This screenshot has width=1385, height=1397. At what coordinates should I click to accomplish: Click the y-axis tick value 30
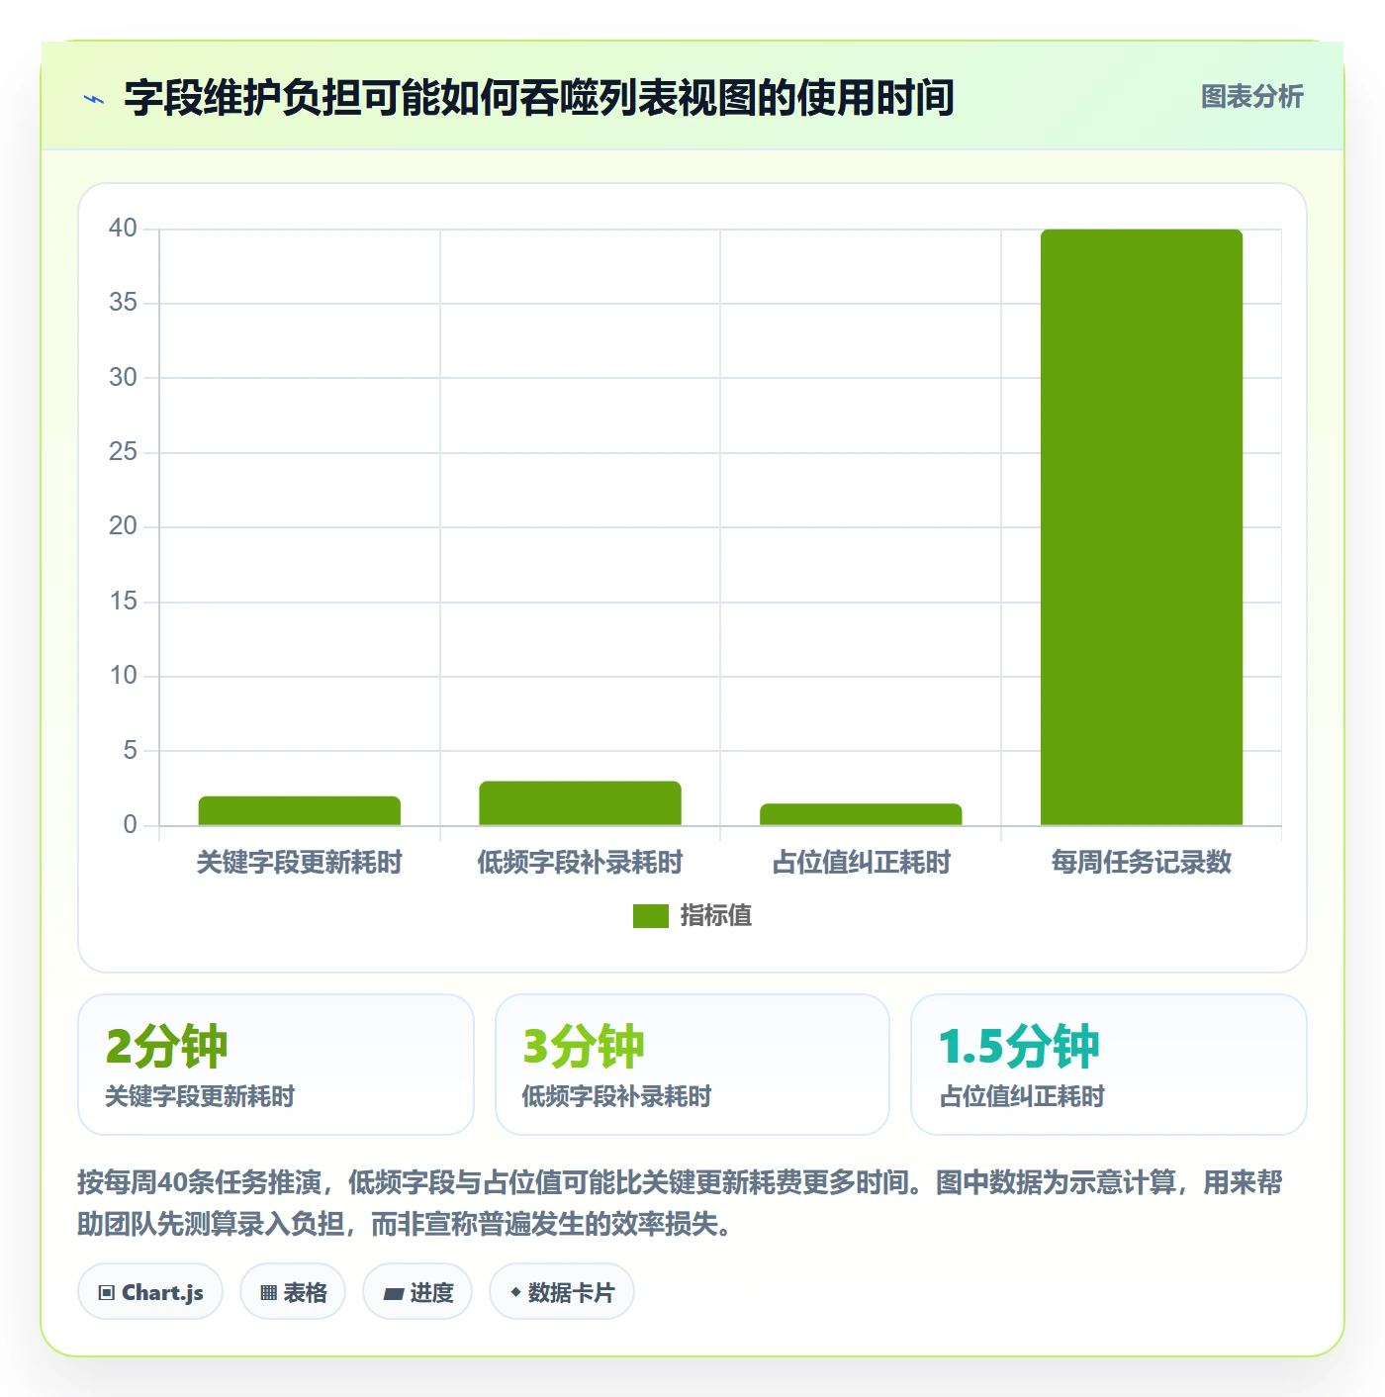123,377
